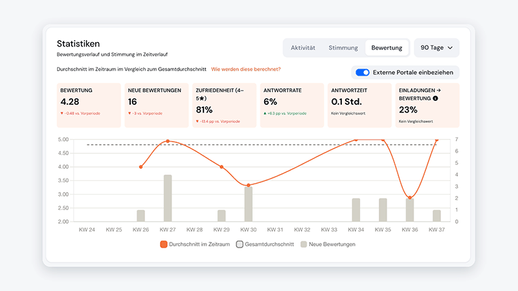Toggle Neue Bewertungen legend swatch
Screen dimensions: 518x291
304,244
